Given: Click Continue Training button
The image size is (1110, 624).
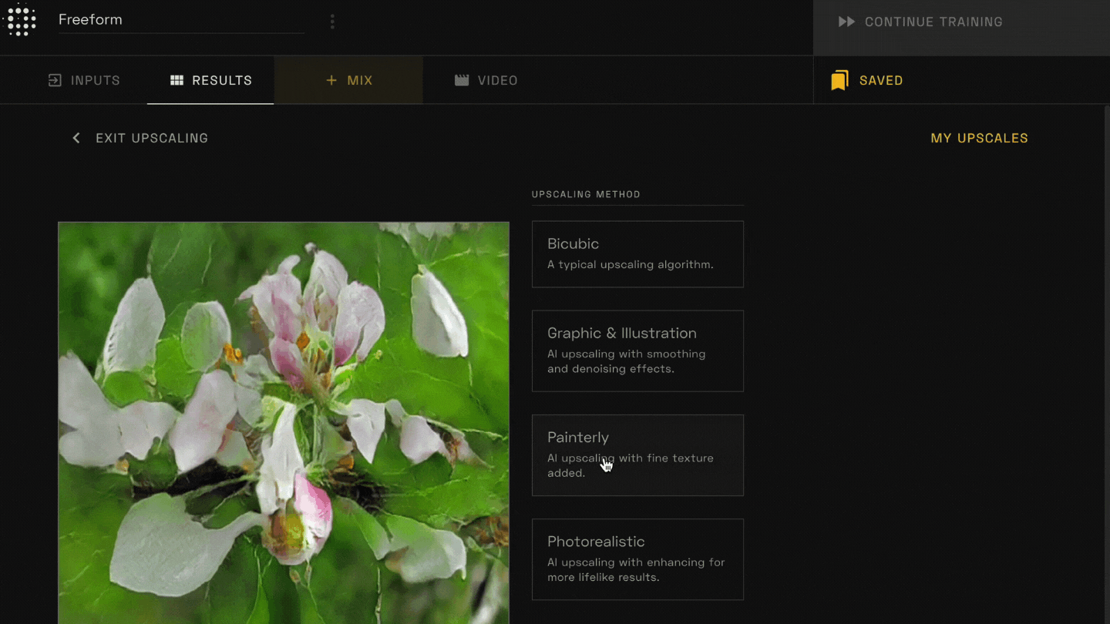Looking at the screenshot, I should point(961,28).
